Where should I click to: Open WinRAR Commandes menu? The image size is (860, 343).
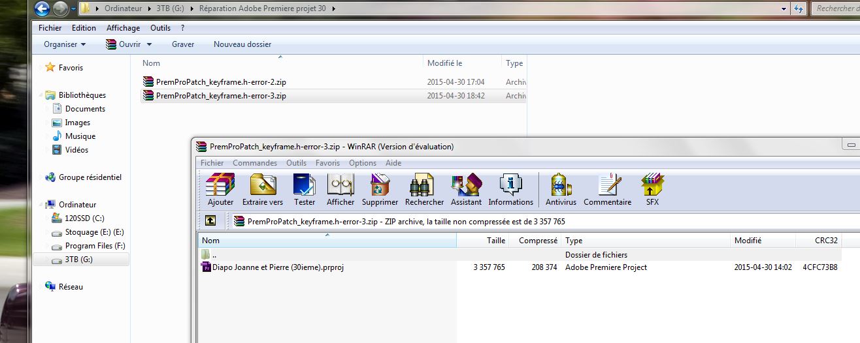(255, 163)
